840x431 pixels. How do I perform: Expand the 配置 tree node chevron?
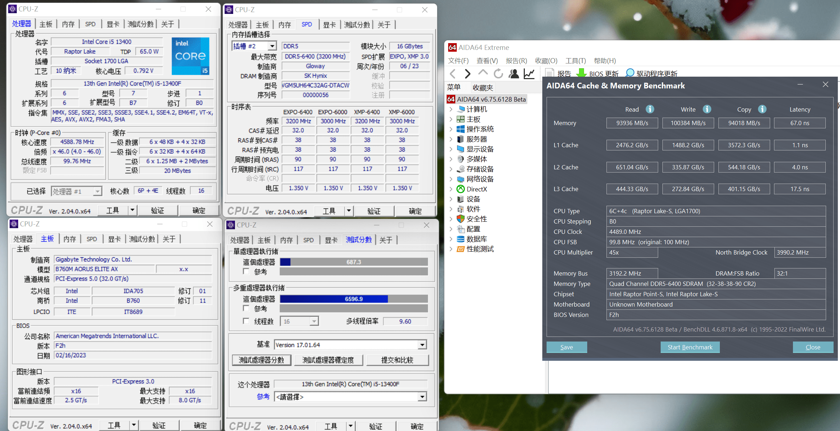pyautogui.click(x=451, y=229)
